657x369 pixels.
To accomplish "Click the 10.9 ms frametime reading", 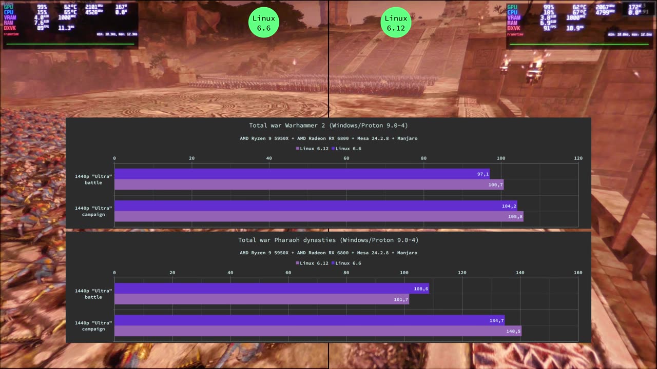I will click(575, 28).
